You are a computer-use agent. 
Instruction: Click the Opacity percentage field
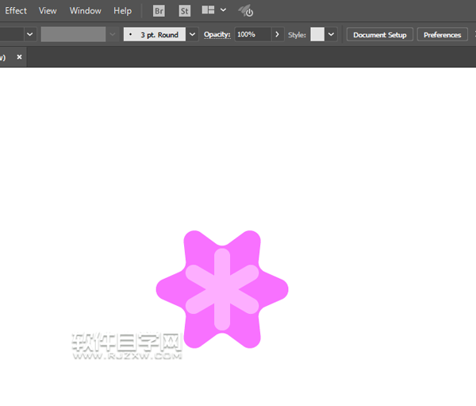252,35
